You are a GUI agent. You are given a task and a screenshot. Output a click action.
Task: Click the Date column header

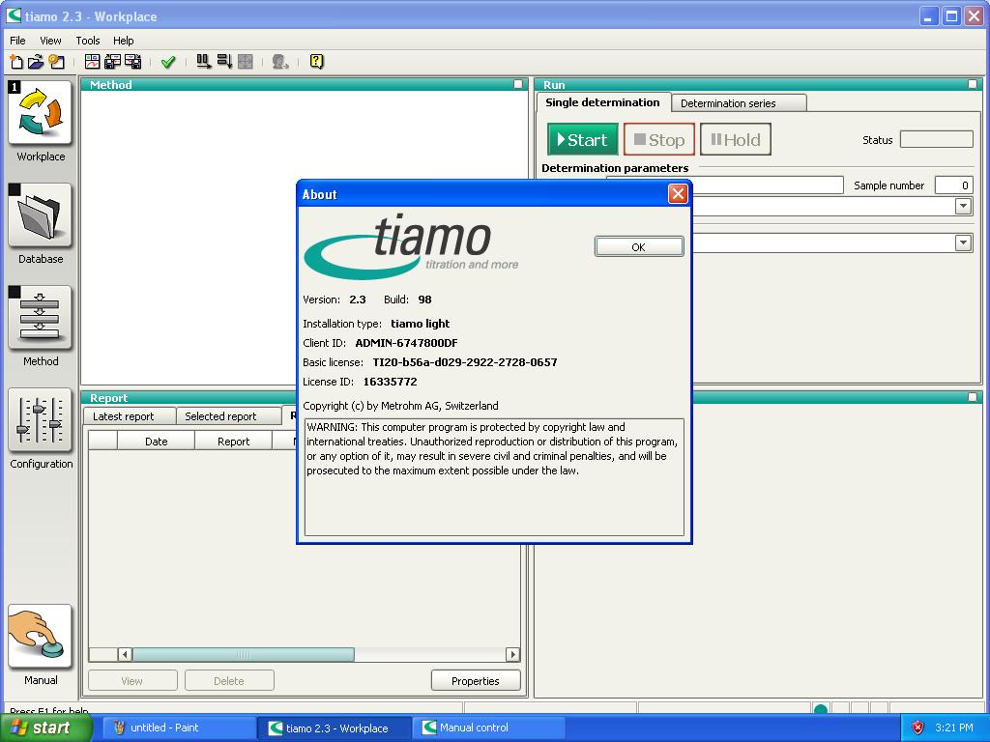click(x=156, y=441)
